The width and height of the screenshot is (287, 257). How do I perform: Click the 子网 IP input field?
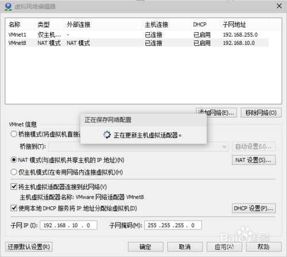pyautogui.click(x=68, y=225)
